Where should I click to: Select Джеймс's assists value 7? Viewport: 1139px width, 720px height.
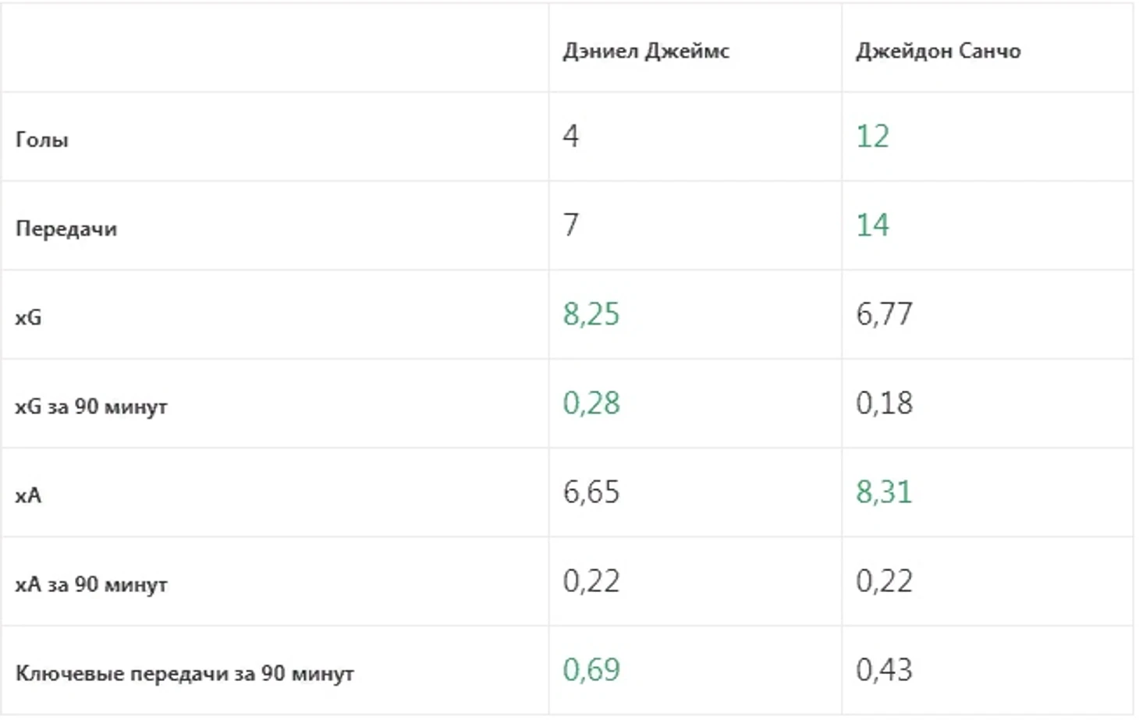pos(571,225)
